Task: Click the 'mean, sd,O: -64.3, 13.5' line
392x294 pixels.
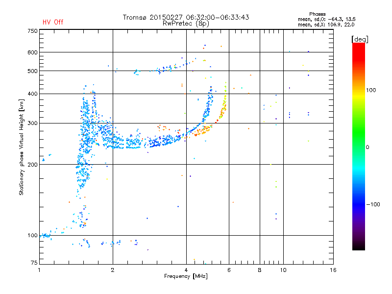Action: point(326,19)
